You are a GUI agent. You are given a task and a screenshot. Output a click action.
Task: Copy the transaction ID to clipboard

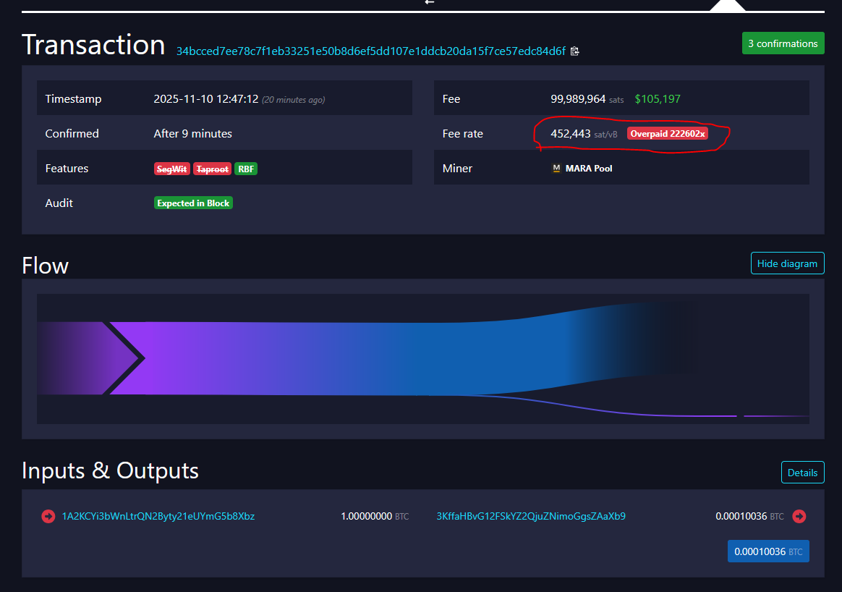575,51
